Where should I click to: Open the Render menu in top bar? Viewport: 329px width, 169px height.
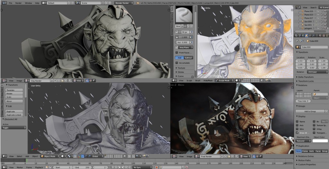coord(18,3)
